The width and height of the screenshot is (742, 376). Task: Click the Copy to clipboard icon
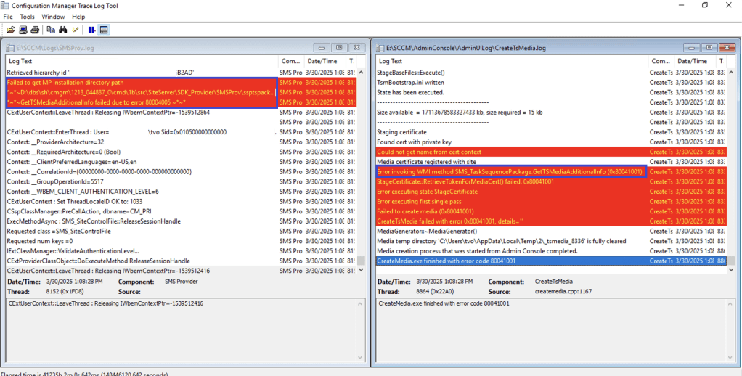coord(51,30)
